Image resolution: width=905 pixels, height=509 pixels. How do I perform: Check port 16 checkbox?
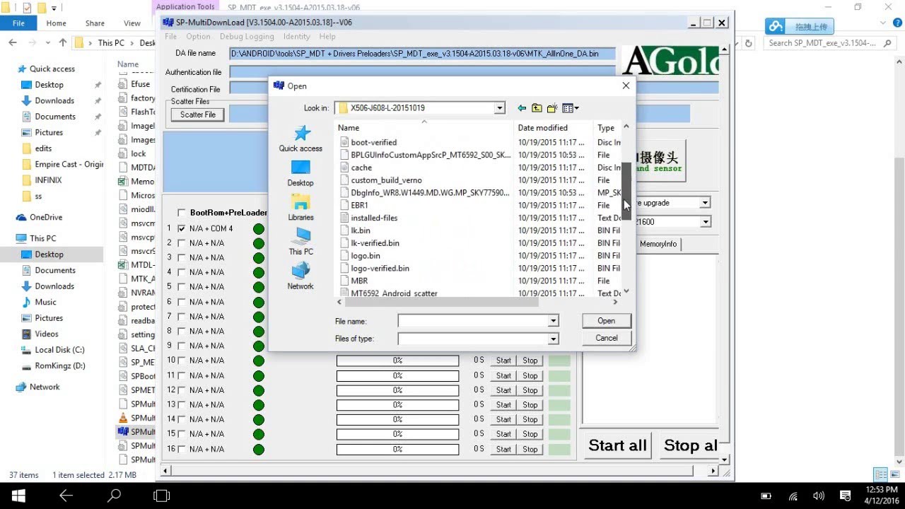point(182,449)
